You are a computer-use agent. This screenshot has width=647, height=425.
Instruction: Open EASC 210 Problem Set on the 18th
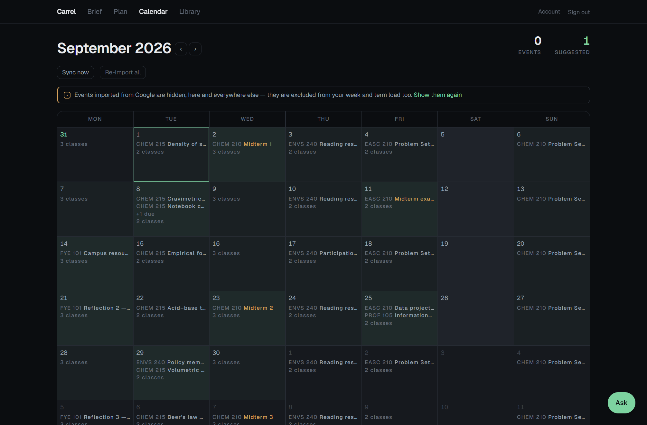click(399, 253)
